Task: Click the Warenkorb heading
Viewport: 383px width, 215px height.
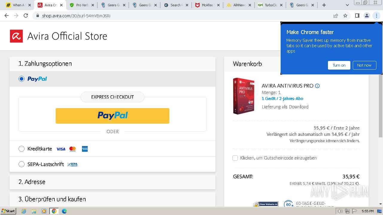Action: [x=247, y=64]
